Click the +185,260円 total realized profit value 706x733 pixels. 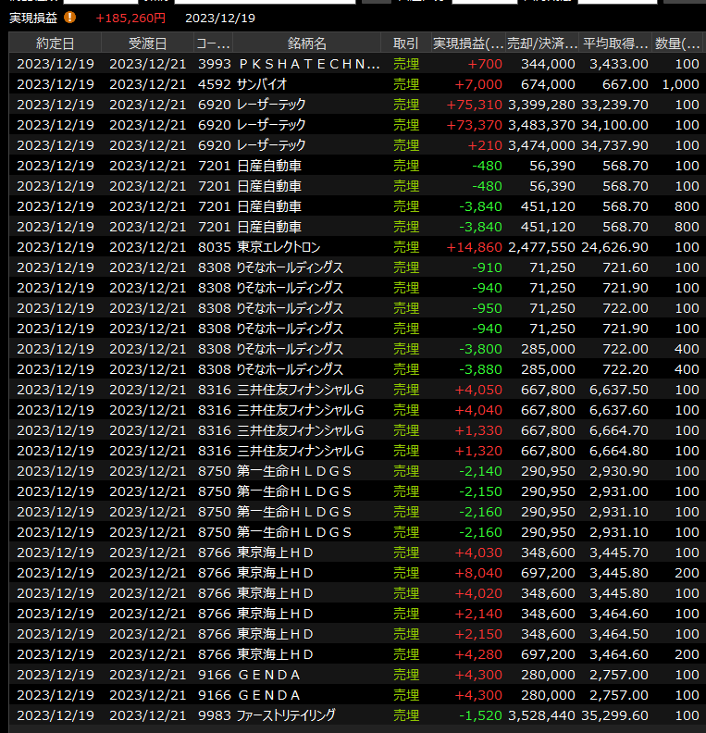coord(130,18)
